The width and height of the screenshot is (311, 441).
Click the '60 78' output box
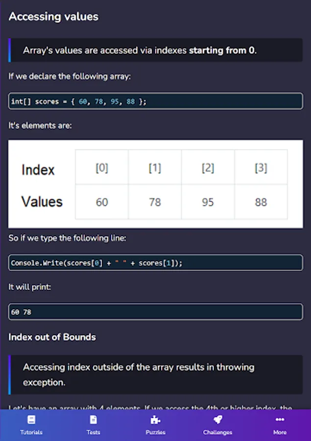[x=155, y=312]
